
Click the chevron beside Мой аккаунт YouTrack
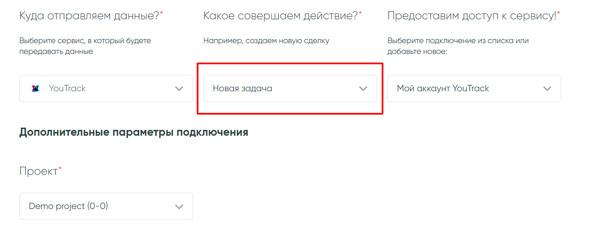tap(547, 89)
